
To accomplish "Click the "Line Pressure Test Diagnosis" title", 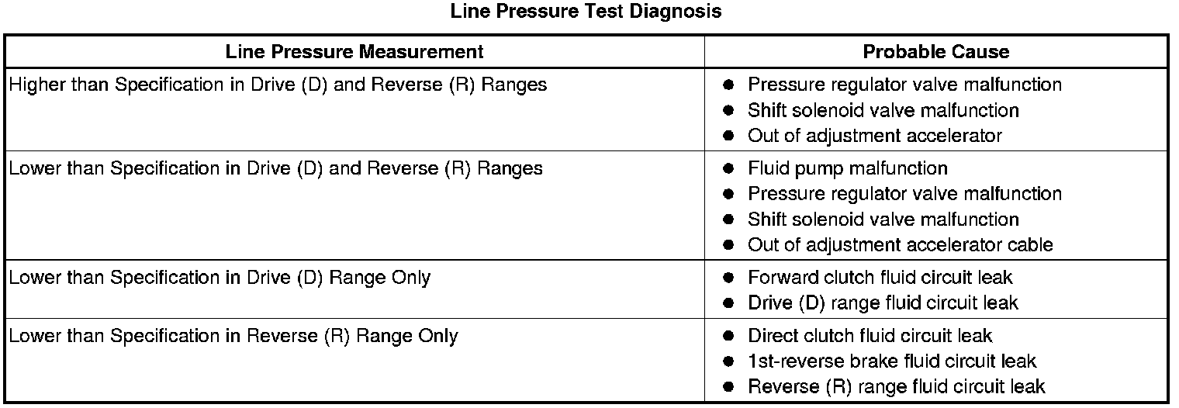I will [586, 12].
